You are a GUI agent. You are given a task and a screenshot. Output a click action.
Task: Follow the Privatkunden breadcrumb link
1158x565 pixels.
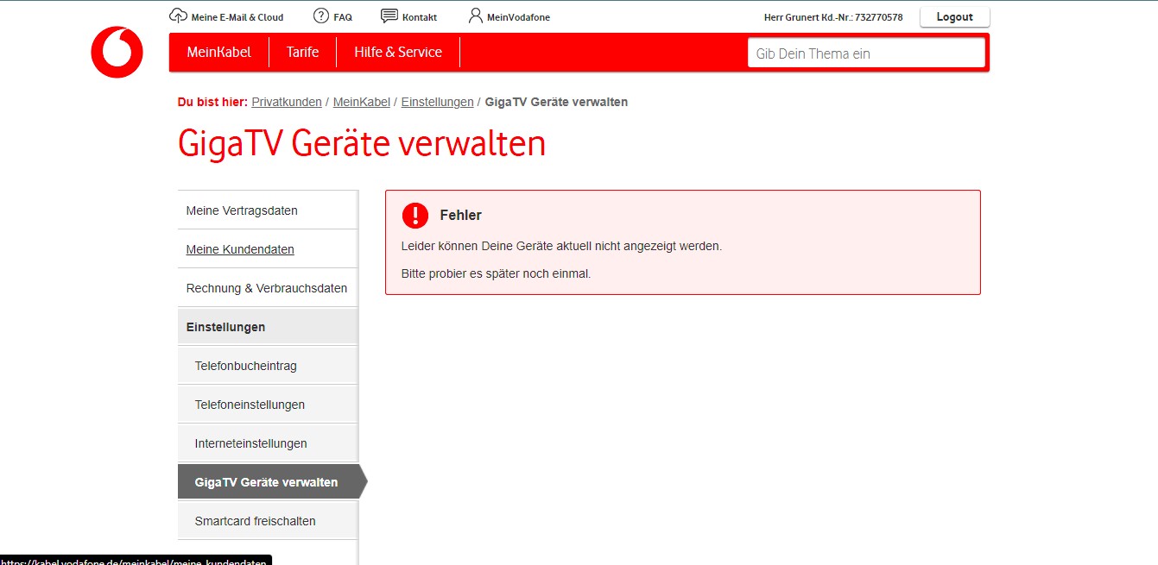287,102
